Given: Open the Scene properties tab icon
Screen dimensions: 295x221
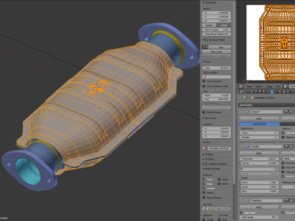Looking at the screenshot, I should (256, 91).
